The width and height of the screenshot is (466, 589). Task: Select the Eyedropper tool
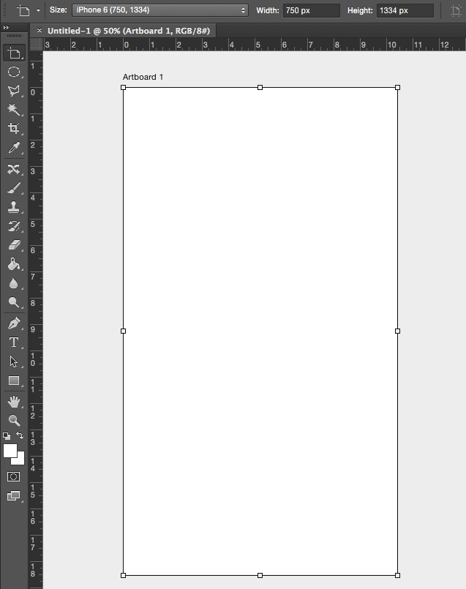13,149
